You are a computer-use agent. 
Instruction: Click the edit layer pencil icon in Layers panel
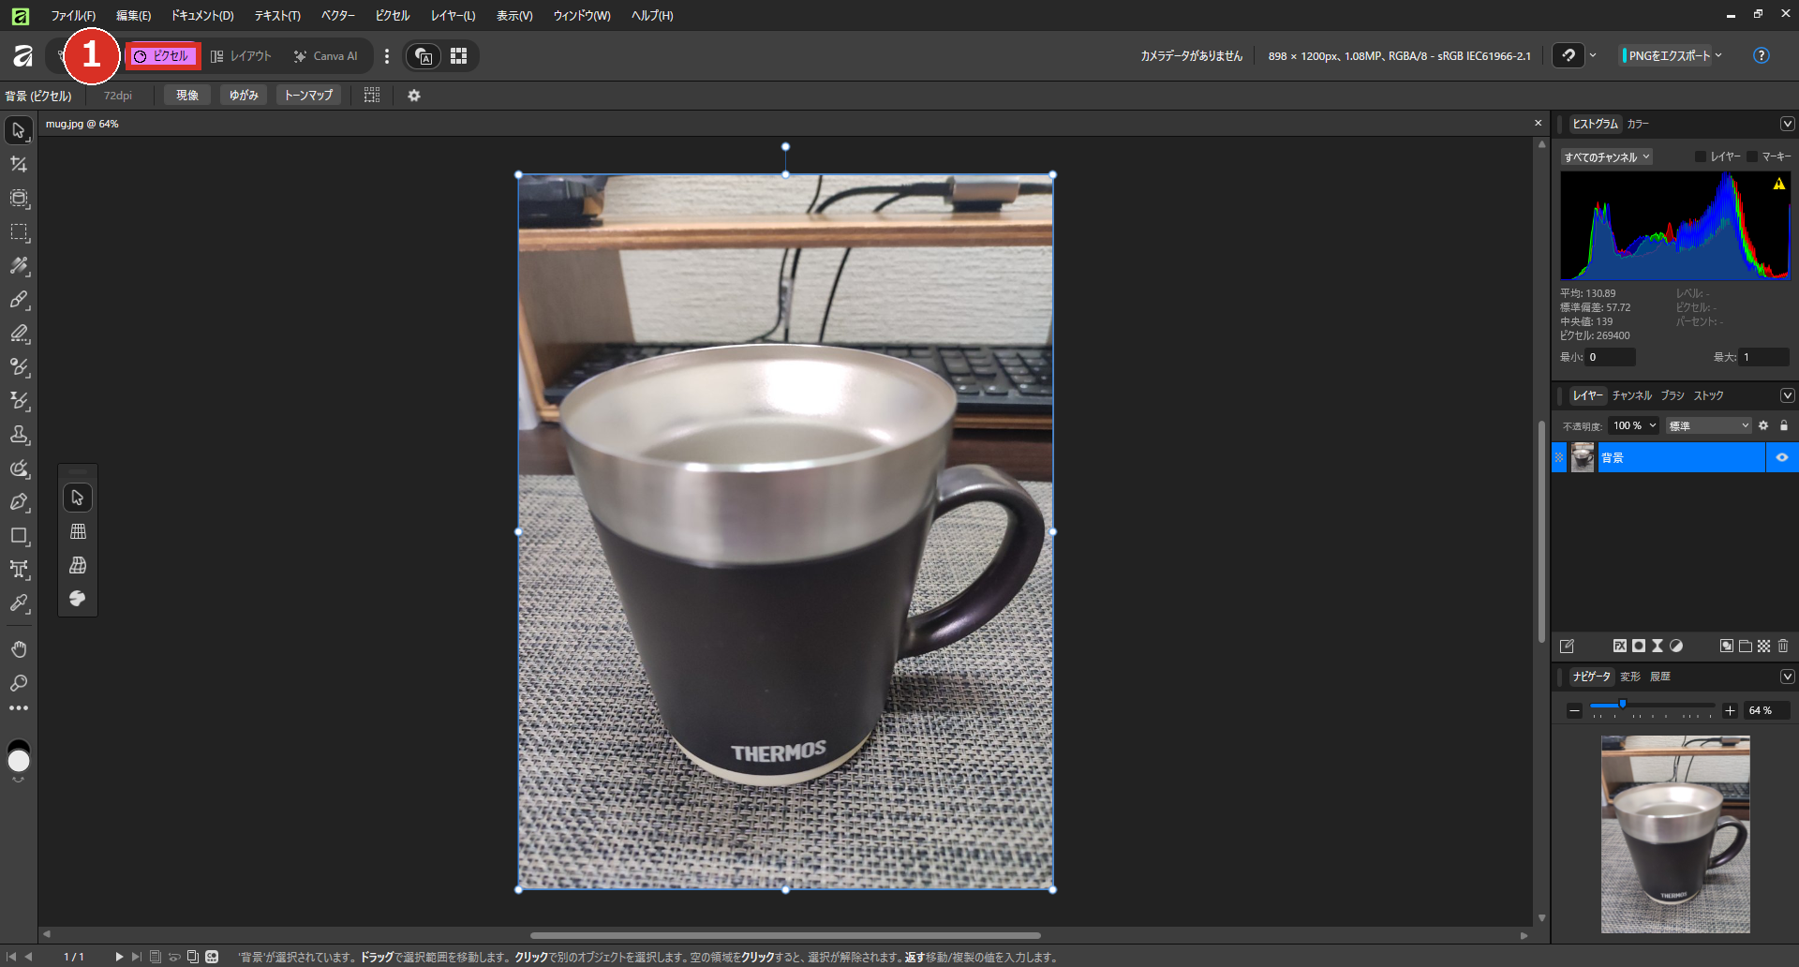coord(1567,646)
